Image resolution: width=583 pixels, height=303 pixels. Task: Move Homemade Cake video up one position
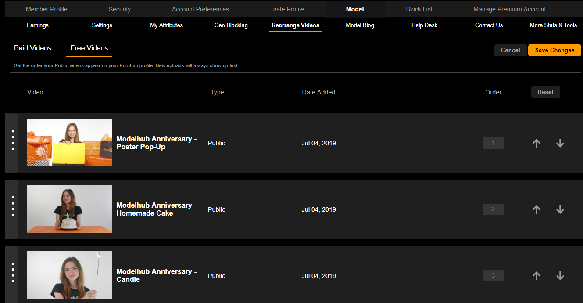tap(536, 209)
